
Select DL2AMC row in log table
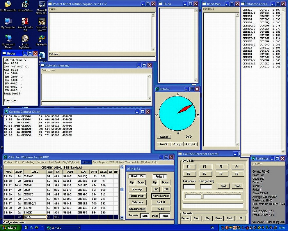[x=61, y=176]
